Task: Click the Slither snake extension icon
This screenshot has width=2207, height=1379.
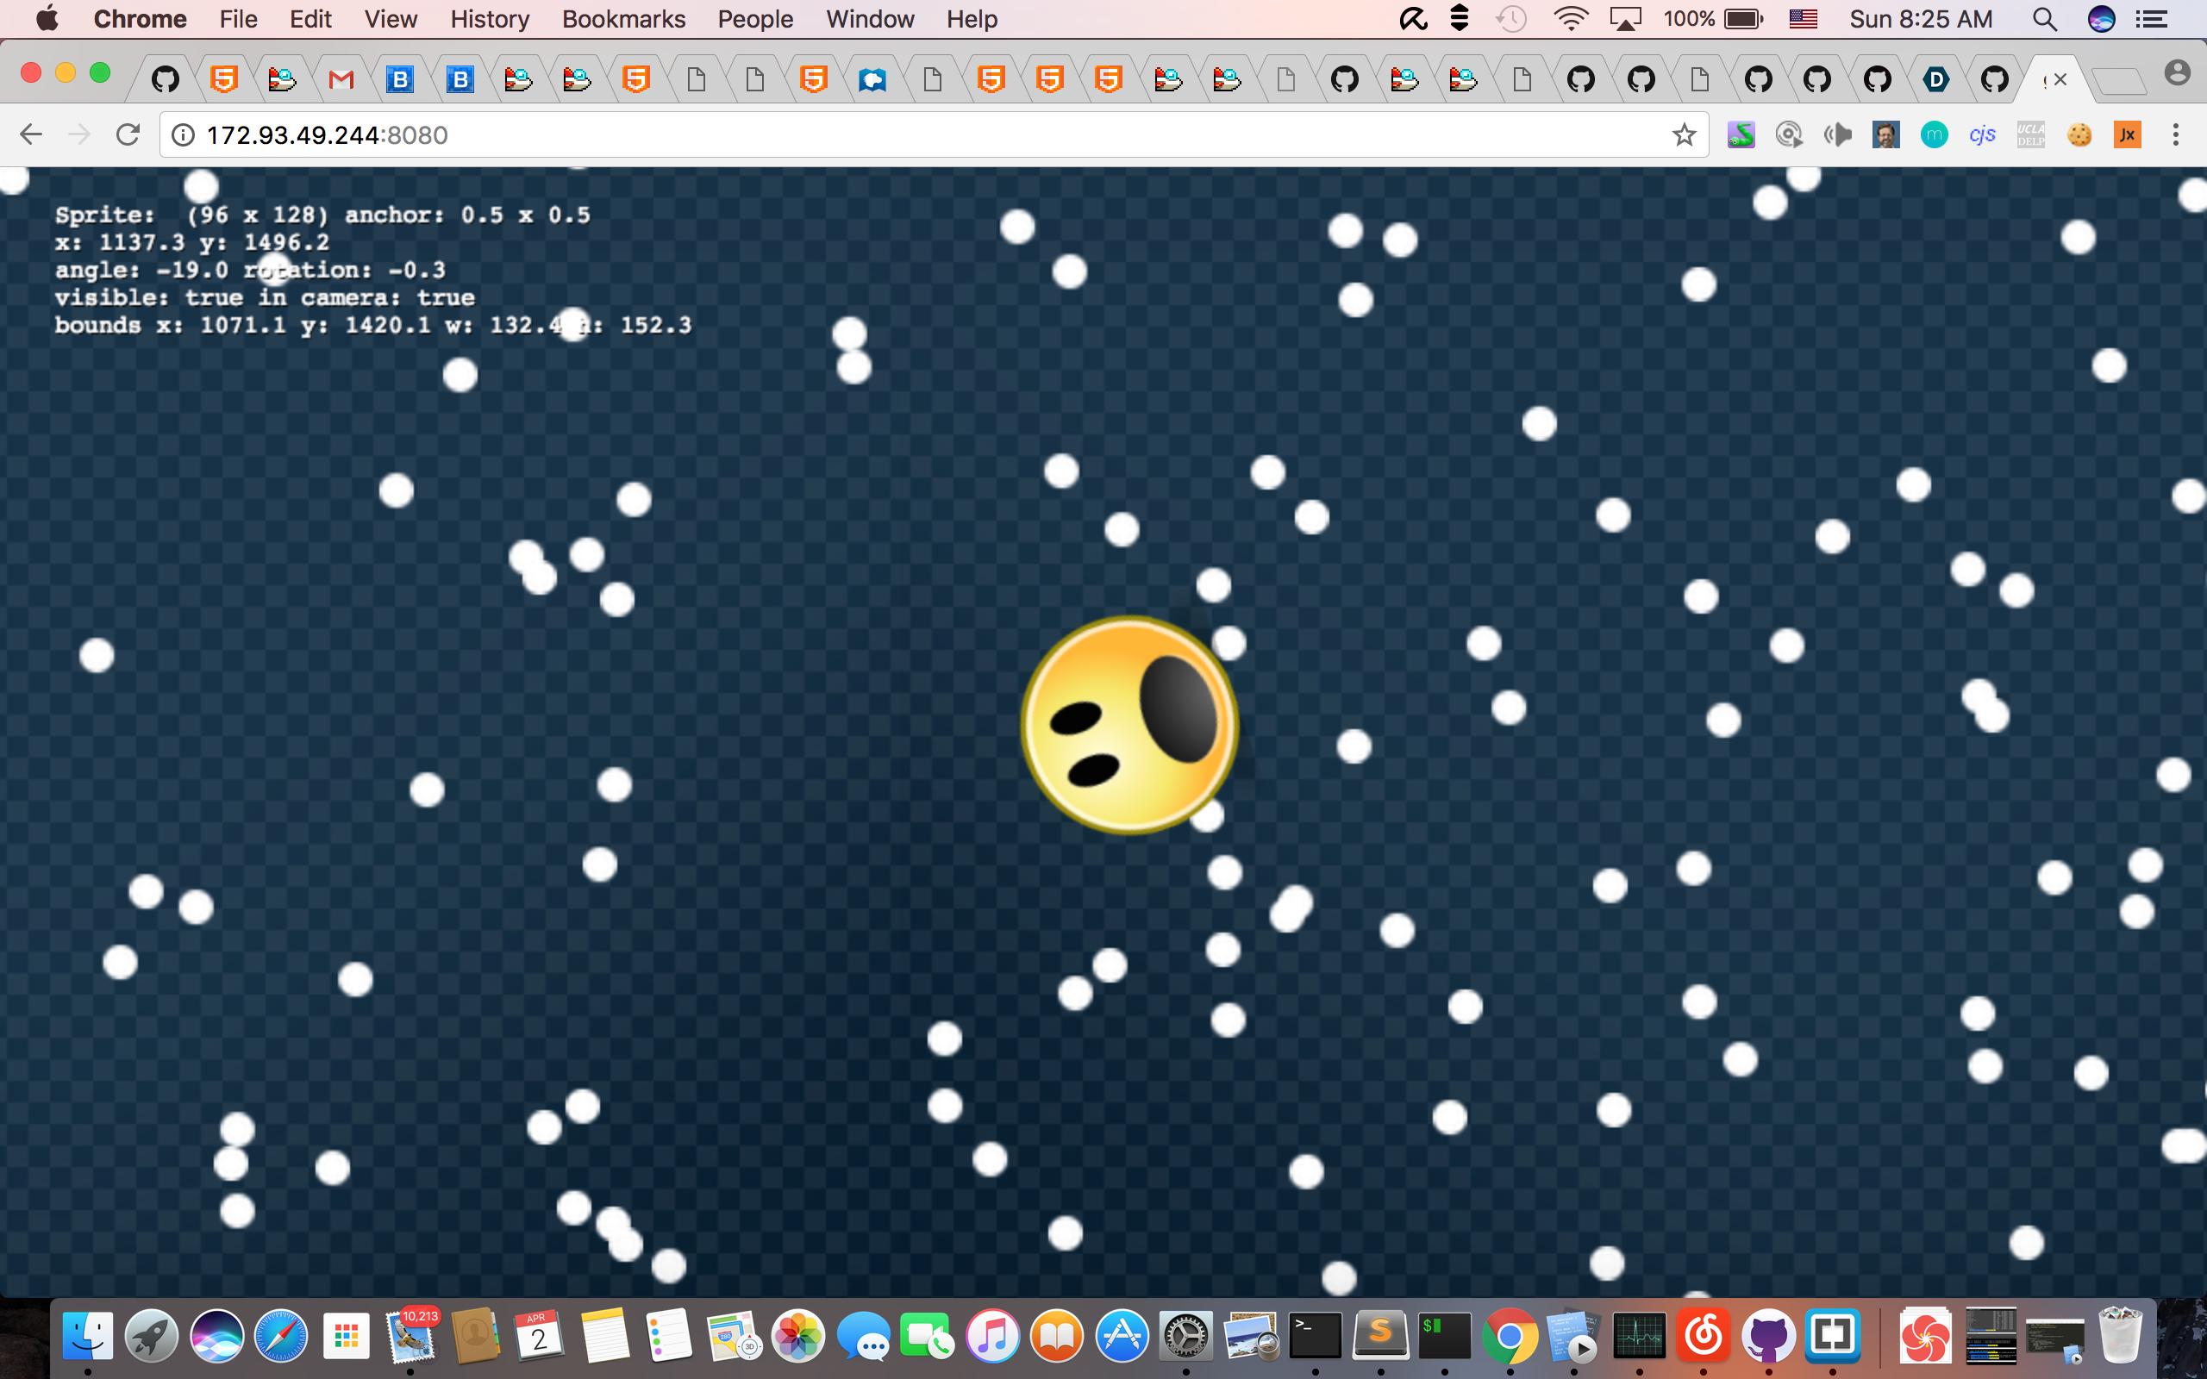Action: coord(1740,135)
